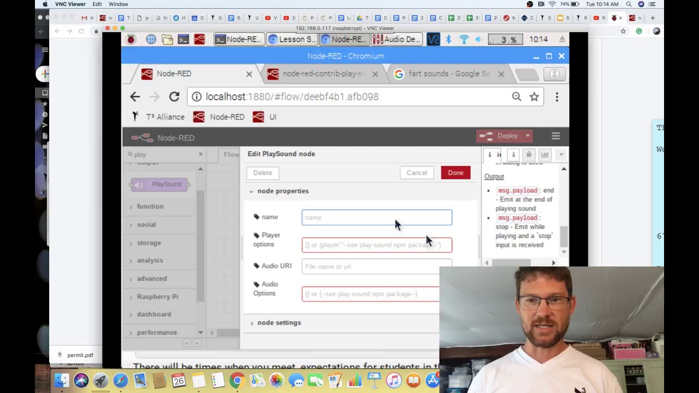Image resolution: width=699 pixels, height=393 pixels.
Task: Click the Deploy button
Action: pos(500,136)
